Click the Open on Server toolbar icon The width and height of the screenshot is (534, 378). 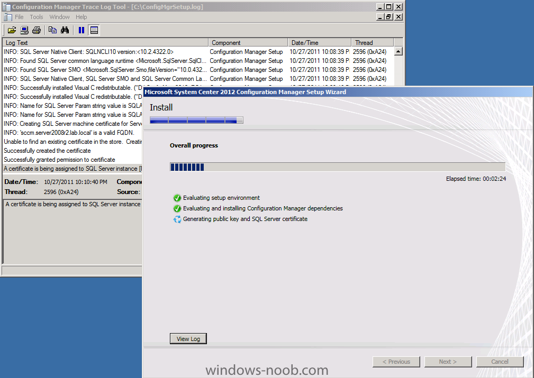[24, 30]
